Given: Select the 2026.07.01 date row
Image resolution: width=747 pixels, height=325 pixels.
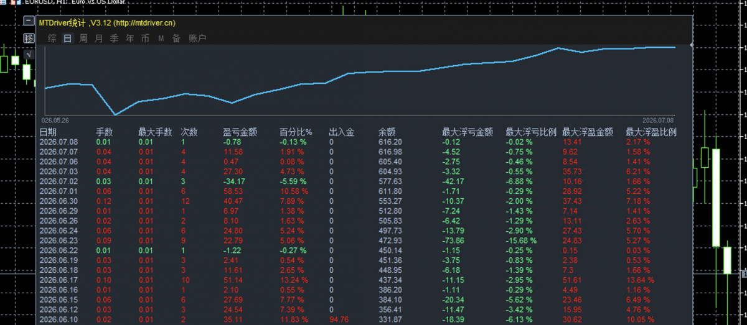Looking at the screenshot, I should 59,191.
